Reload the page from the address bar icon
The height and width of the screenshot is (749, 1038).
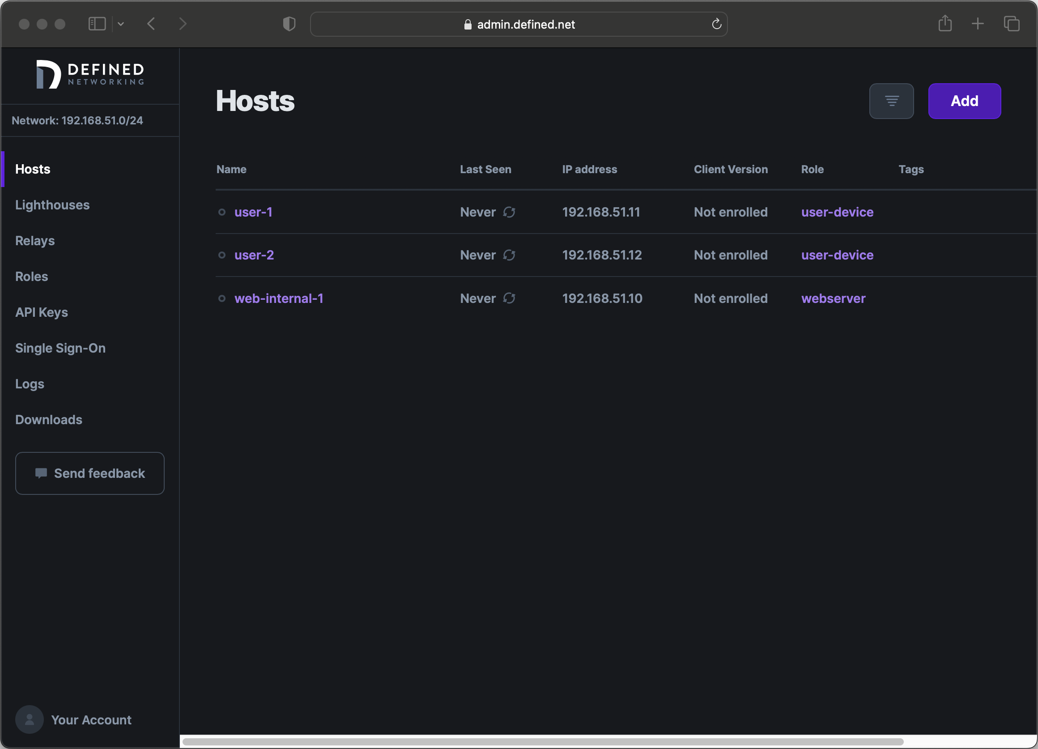pyautogui.click(x=716, y=24)
